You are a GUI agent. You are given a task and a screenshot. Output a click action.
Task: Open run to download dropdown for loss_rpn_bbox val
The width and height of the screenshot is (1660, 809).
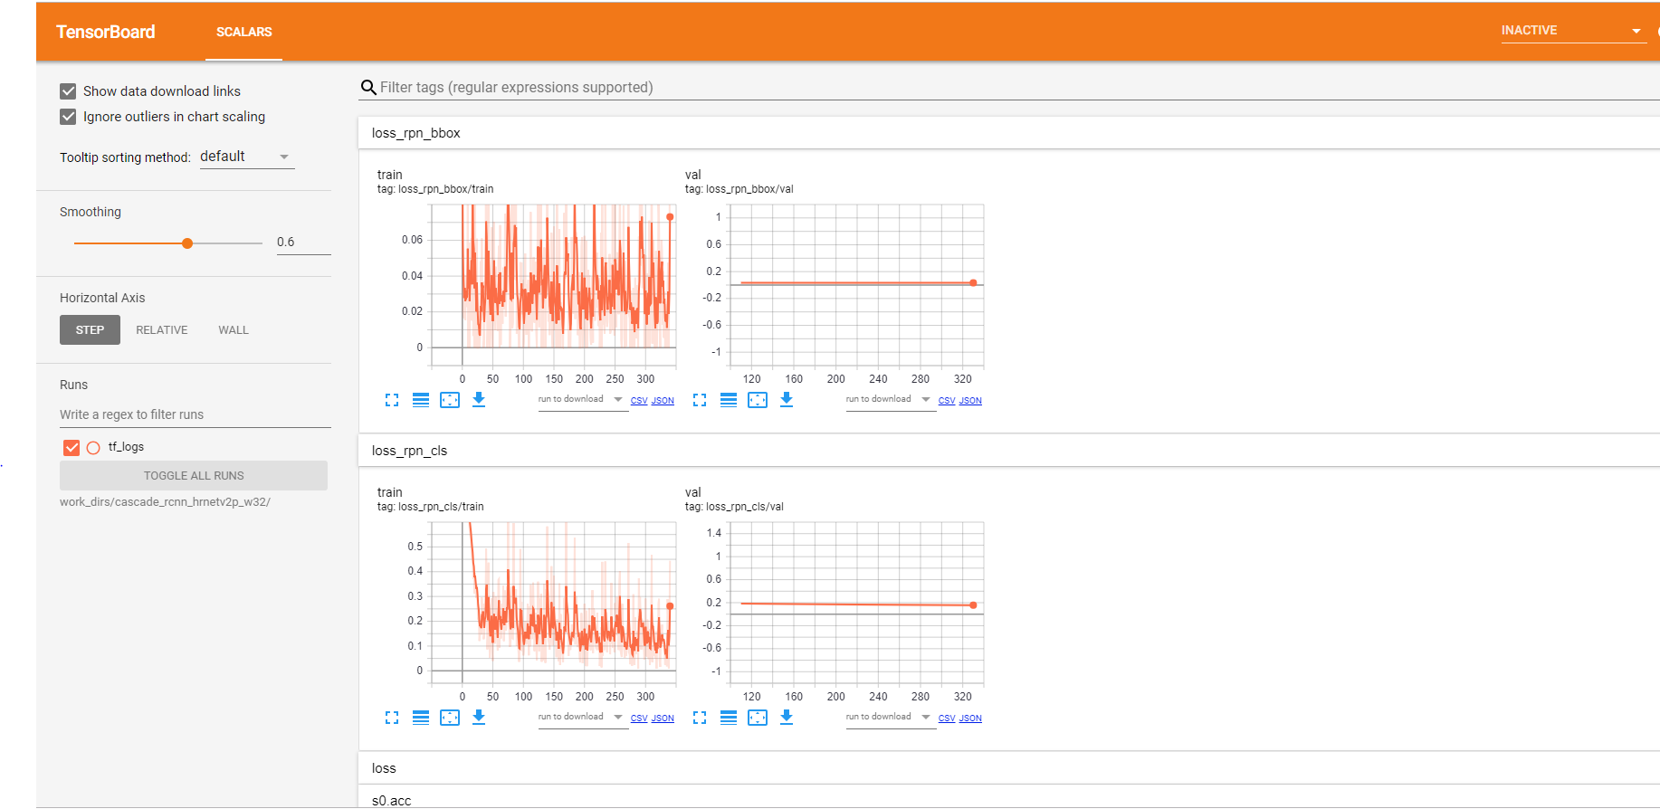(x=890, y=400)
